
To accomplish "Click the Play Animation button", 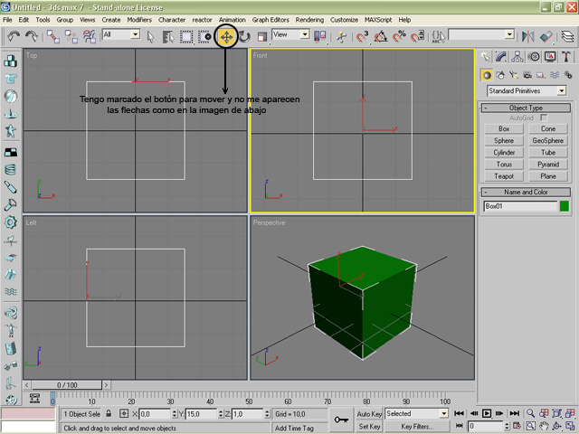I will pyautogui.click(x=487, y=413).
